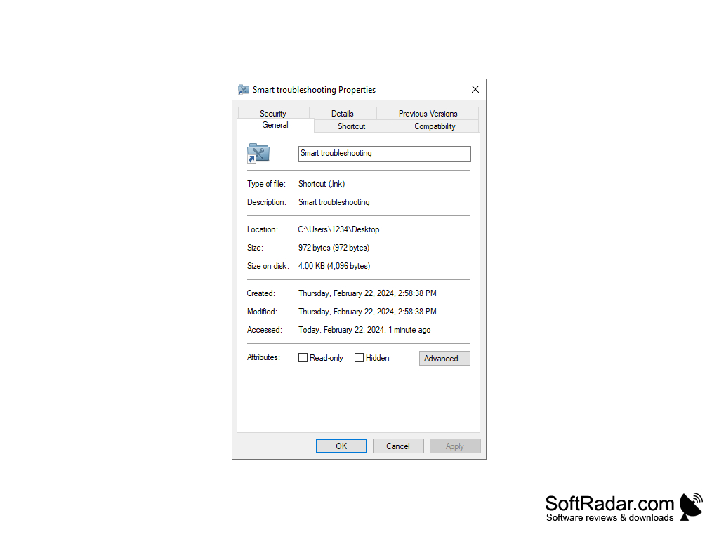This screenshot has width=719, height=539.
Task: Click the (.lnk) file type text
Action: [322, 184]
